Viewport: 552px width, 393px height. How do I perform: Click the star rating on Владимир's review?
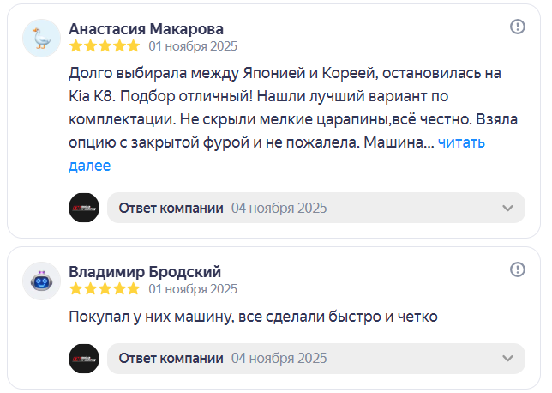[x=104, y=289]
